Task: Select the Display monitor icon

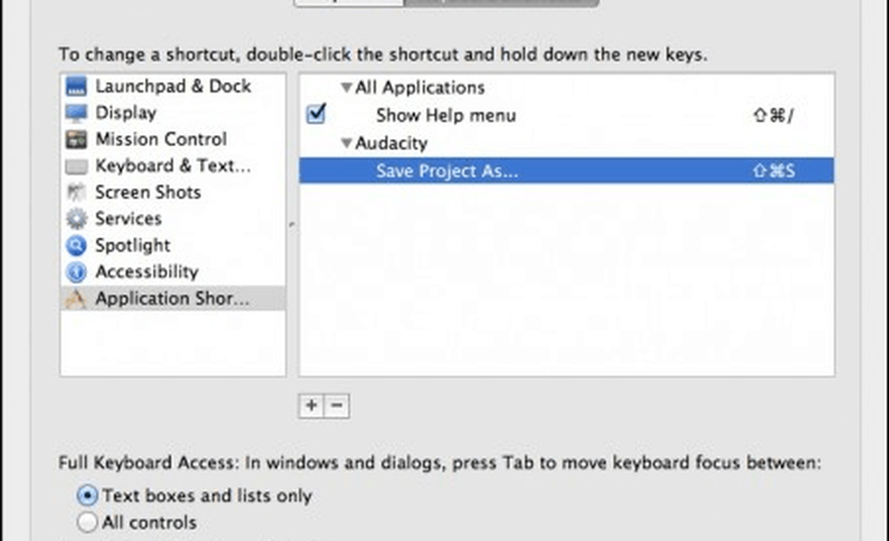Action: 77,113
